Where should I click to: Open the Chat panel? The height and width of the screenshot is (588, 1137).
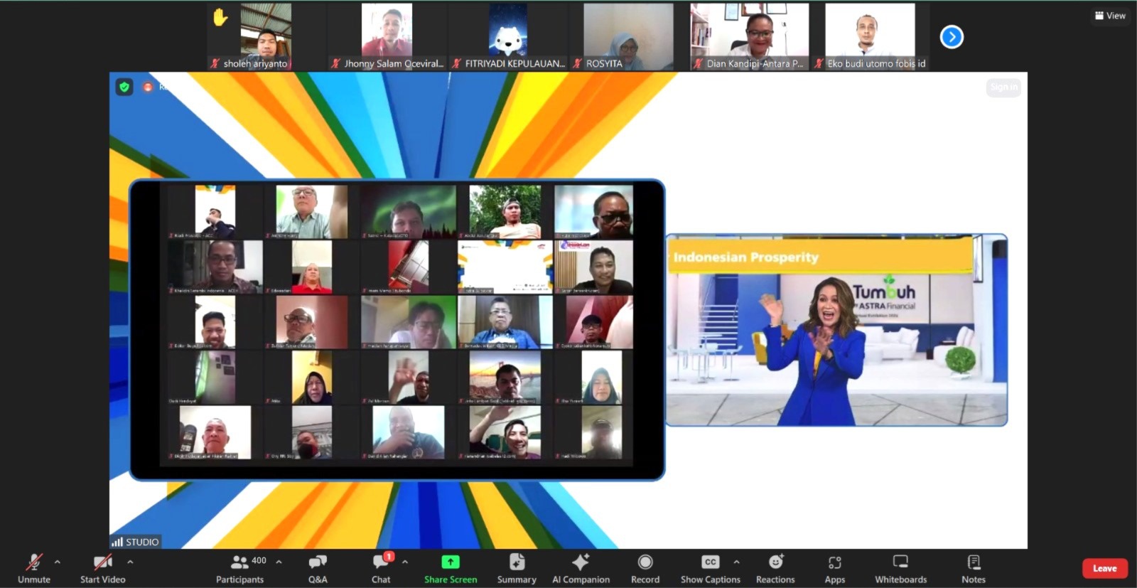pyautogui.click(x=381, y=568)
